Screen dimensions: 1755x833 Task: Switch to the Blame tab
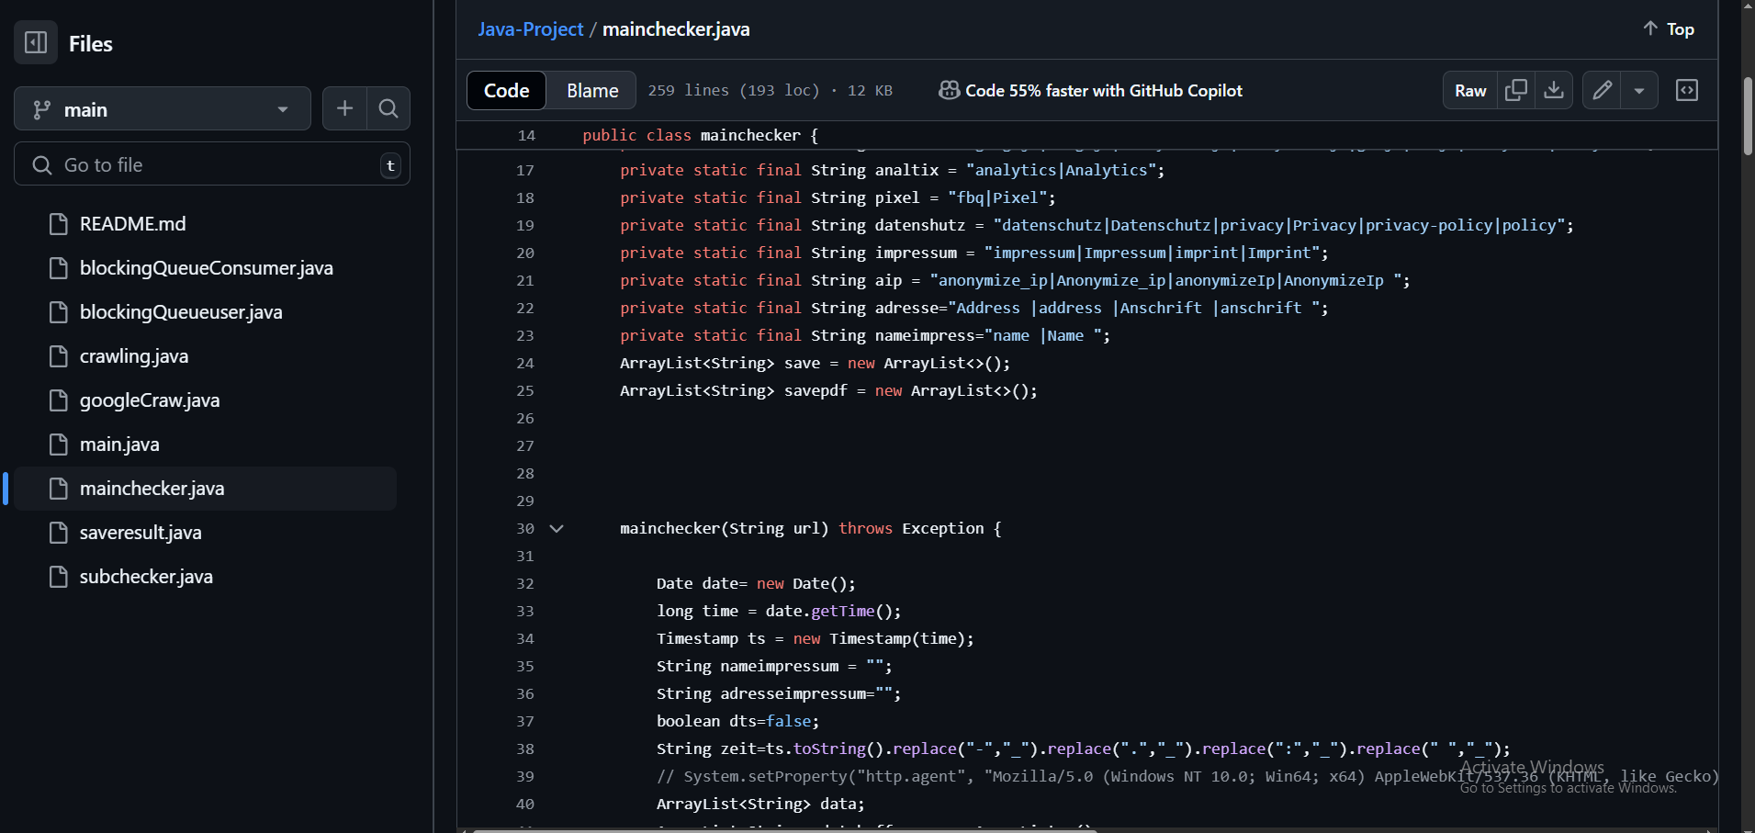(592, 90)
